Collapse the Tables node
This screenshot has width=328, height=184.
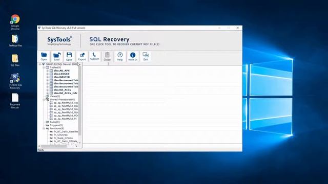click(x=44, y=67)
